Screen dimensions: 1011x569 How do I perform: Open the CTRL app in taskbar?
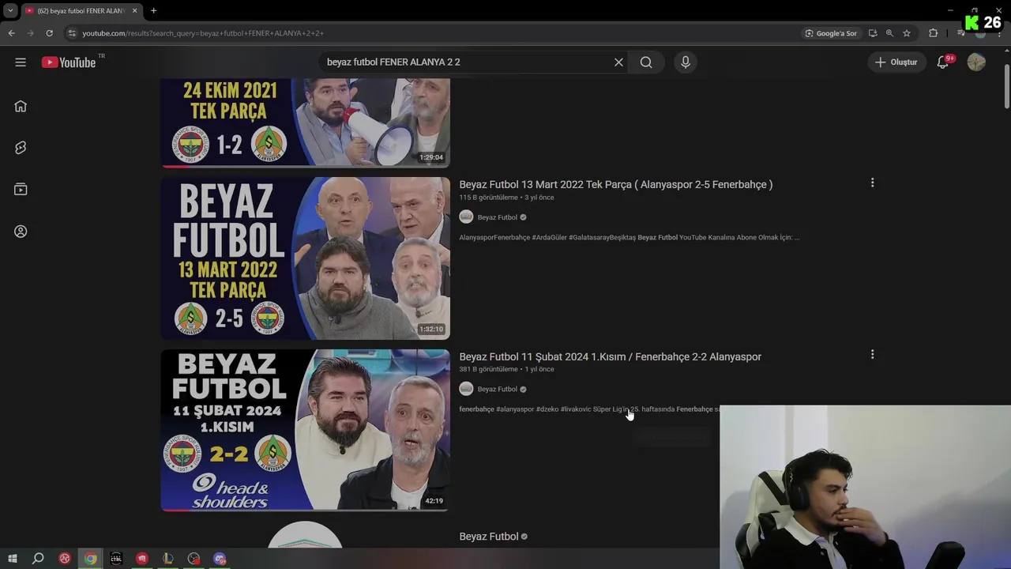pyautogui.click(x=116, y=559)
